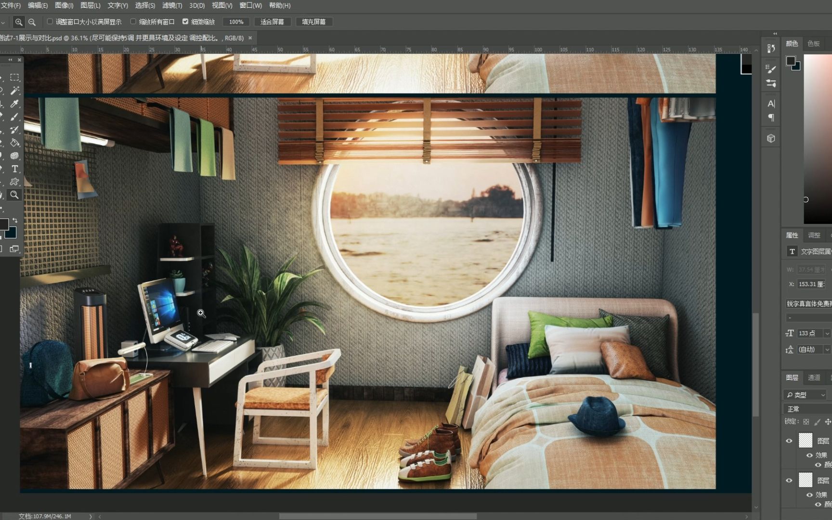Image resolution: width=832 pixels, height=520 pixels.
Task: Hide the second 图层 layer eye
Action: pyautogui.click(x=789, y=480)
